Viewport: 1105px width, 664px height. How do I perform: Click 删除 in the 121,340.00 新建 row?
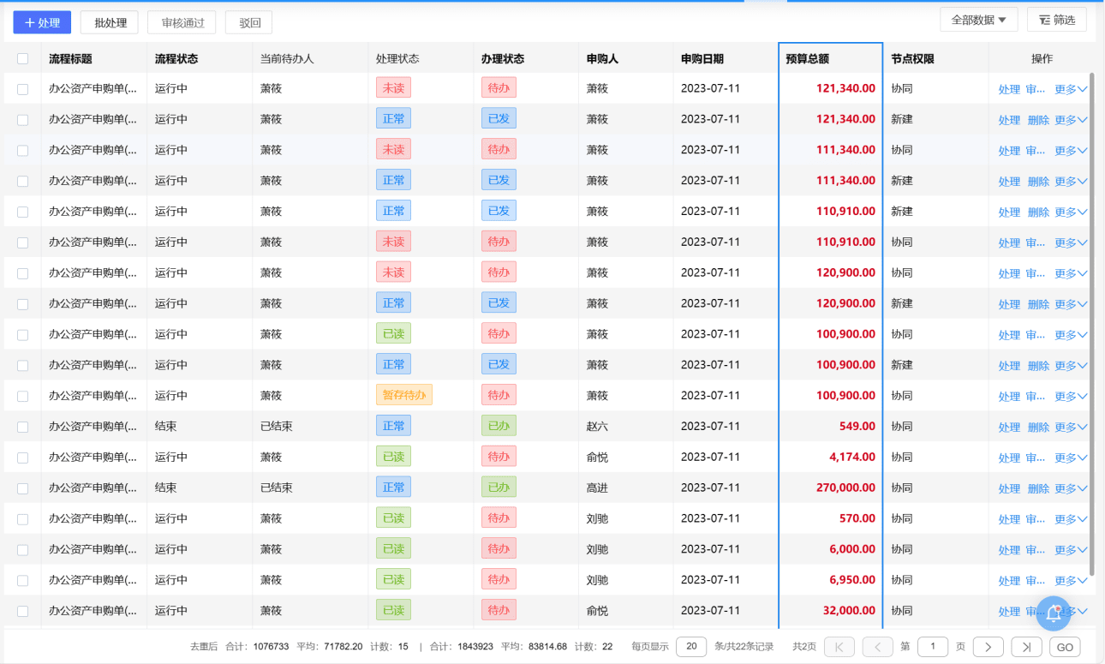[1038, 120]
